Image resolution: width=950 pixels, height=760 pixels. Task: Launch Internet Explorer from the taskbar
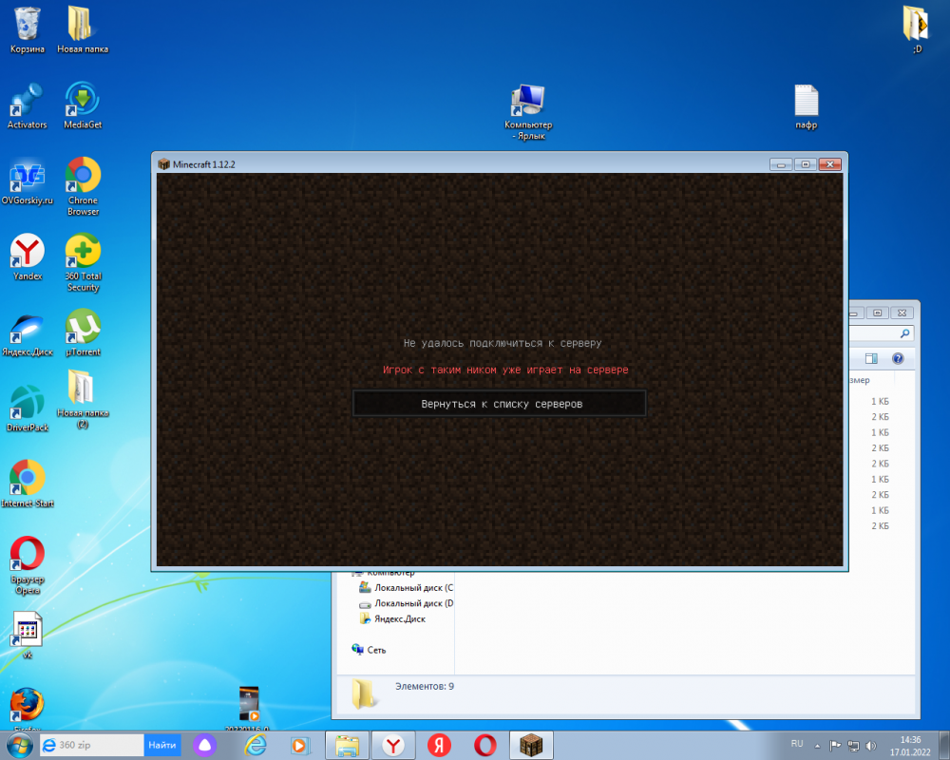(255, 745)
